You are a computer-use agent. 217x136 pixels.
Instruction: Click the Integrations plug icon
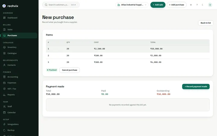point(5,124)
